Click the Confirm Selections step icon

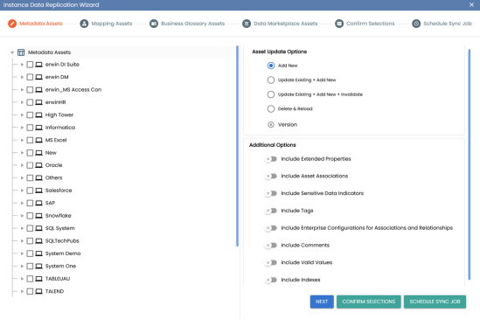pyautogui.click(x=339, y=24)
